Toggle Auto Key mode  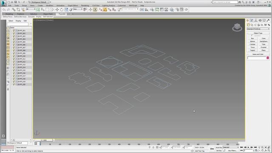coord(219,147)
